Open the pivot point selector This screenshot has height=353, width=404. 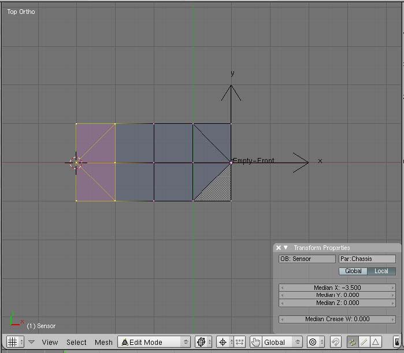pos(223,342)
